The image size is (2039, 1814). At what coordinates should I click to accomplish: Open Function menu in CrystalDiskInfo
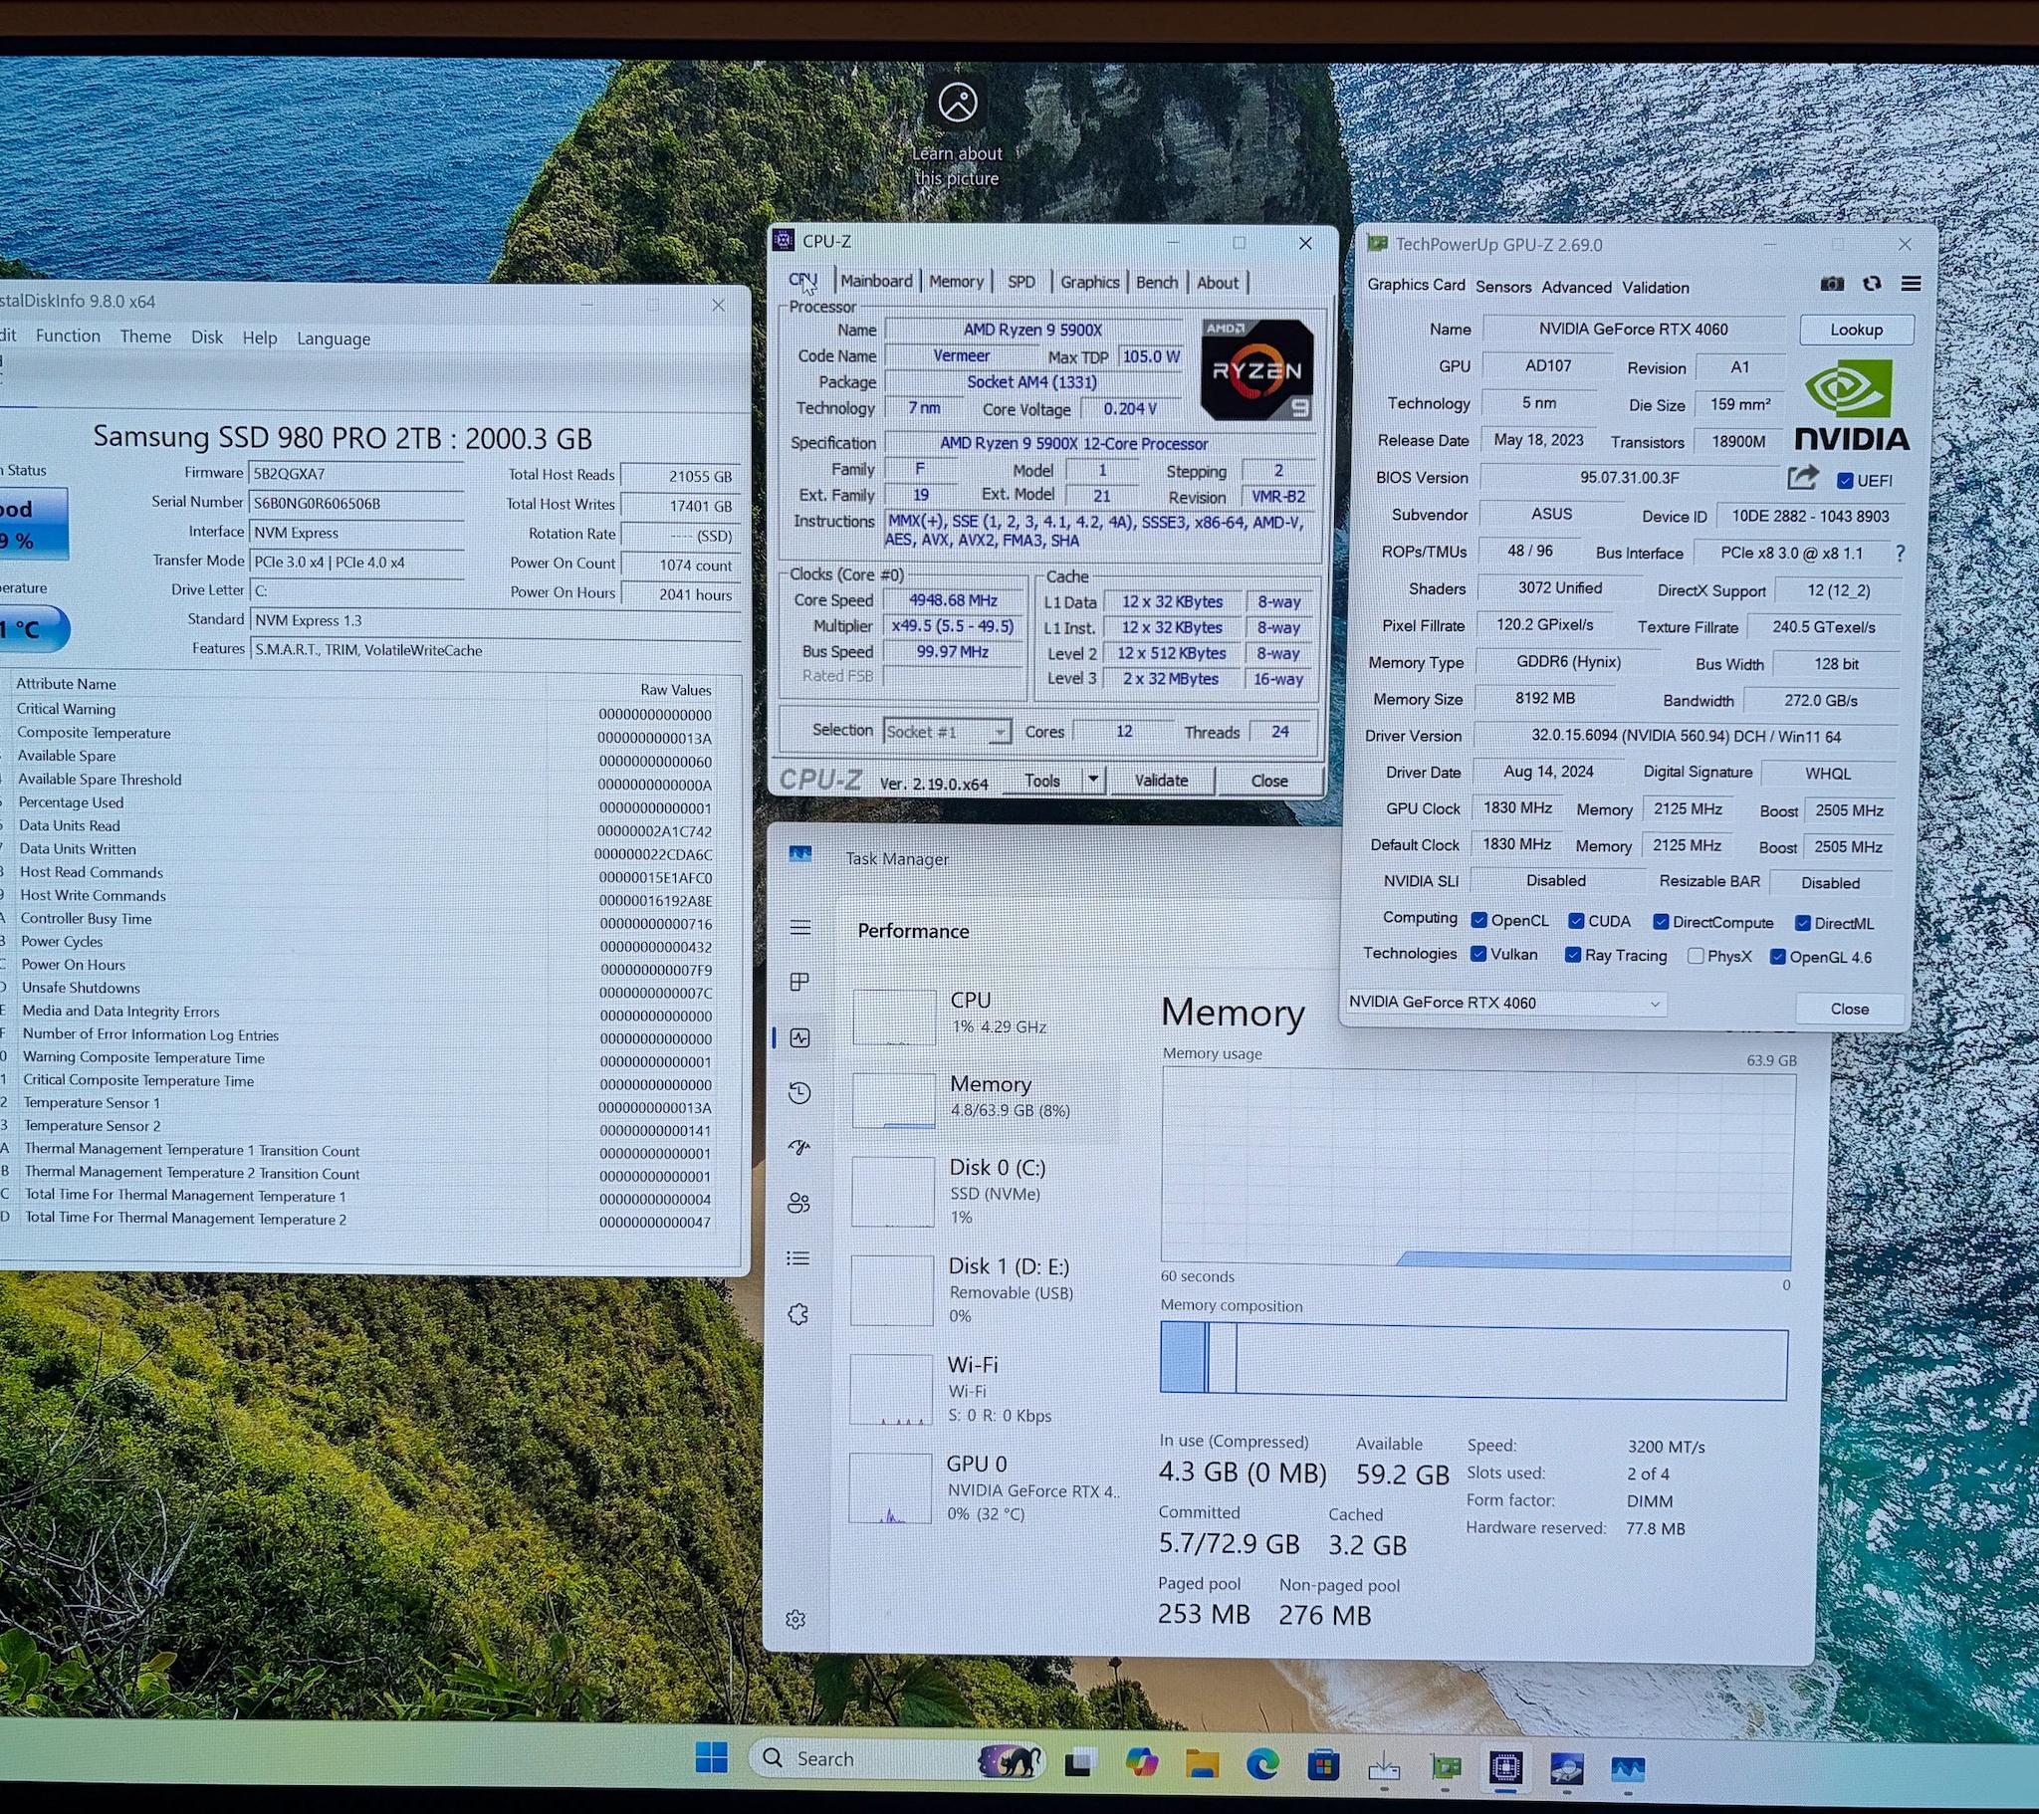(68, 336)
